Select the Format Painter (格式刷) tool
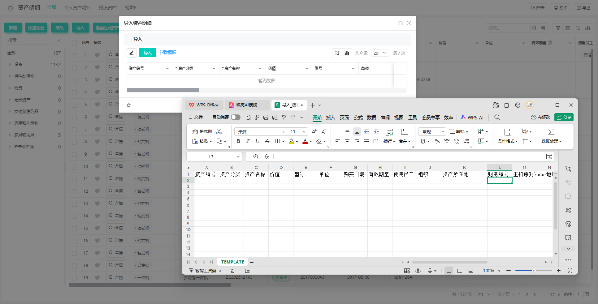 tap(202, 131)
